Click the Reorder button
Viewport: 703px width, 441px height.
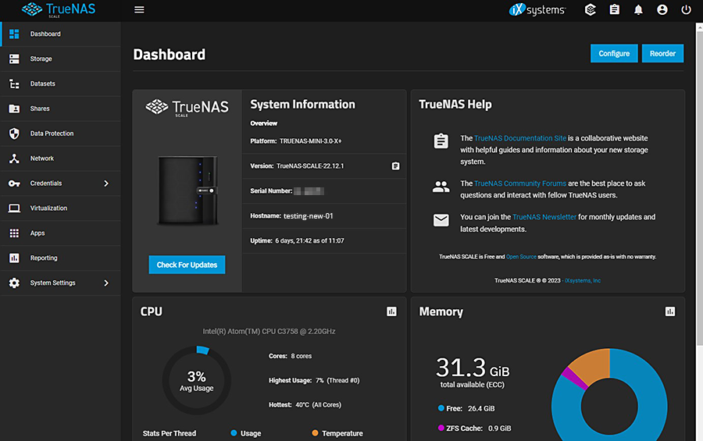pos(662,53)
